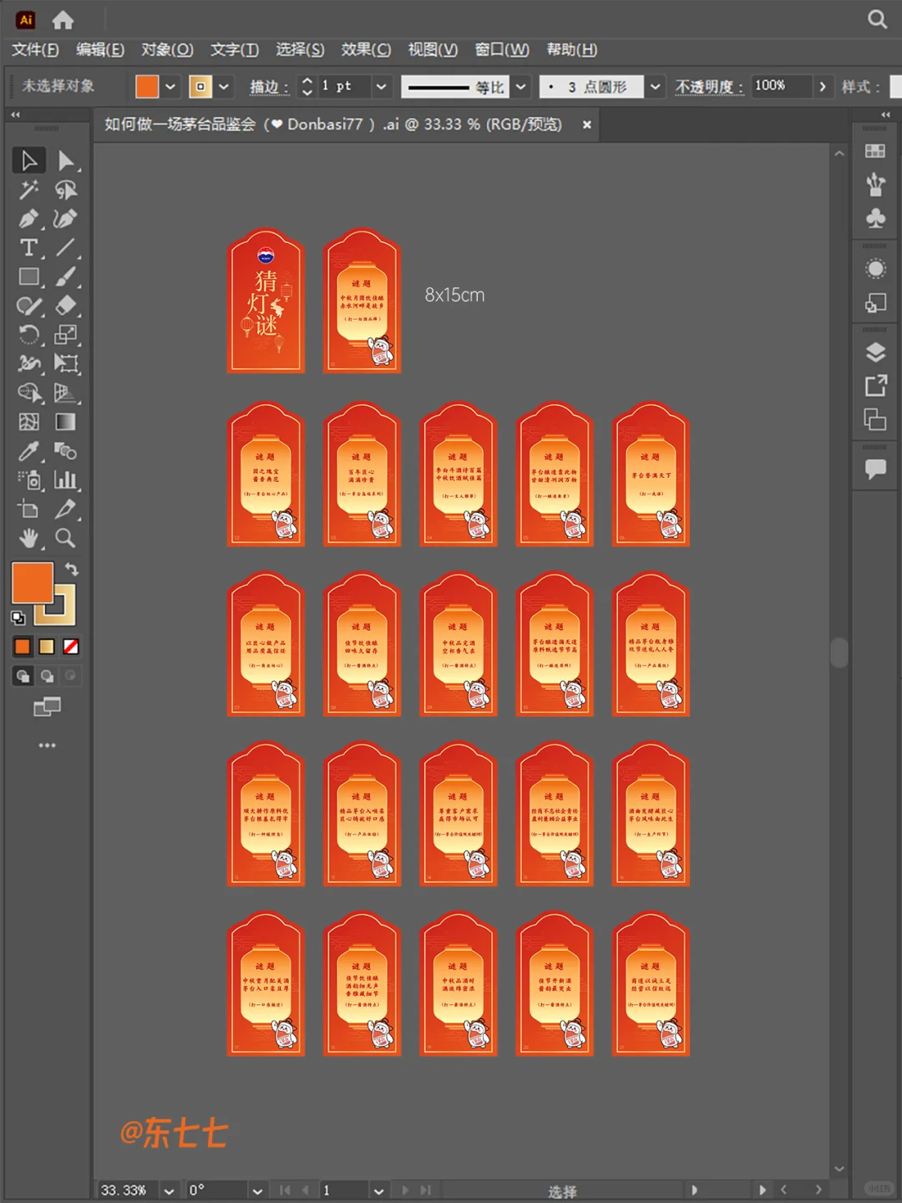
Task: Open the 效果(C) menu
Action: click(x=366, y=49)
